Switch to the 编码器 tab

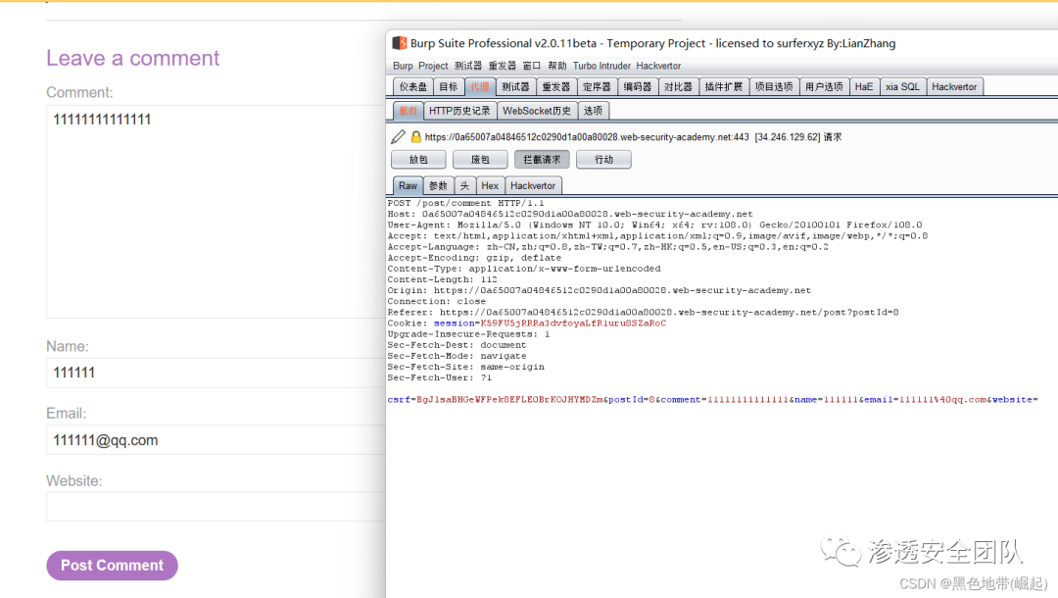pyautogui.click(x=637, y=86)
